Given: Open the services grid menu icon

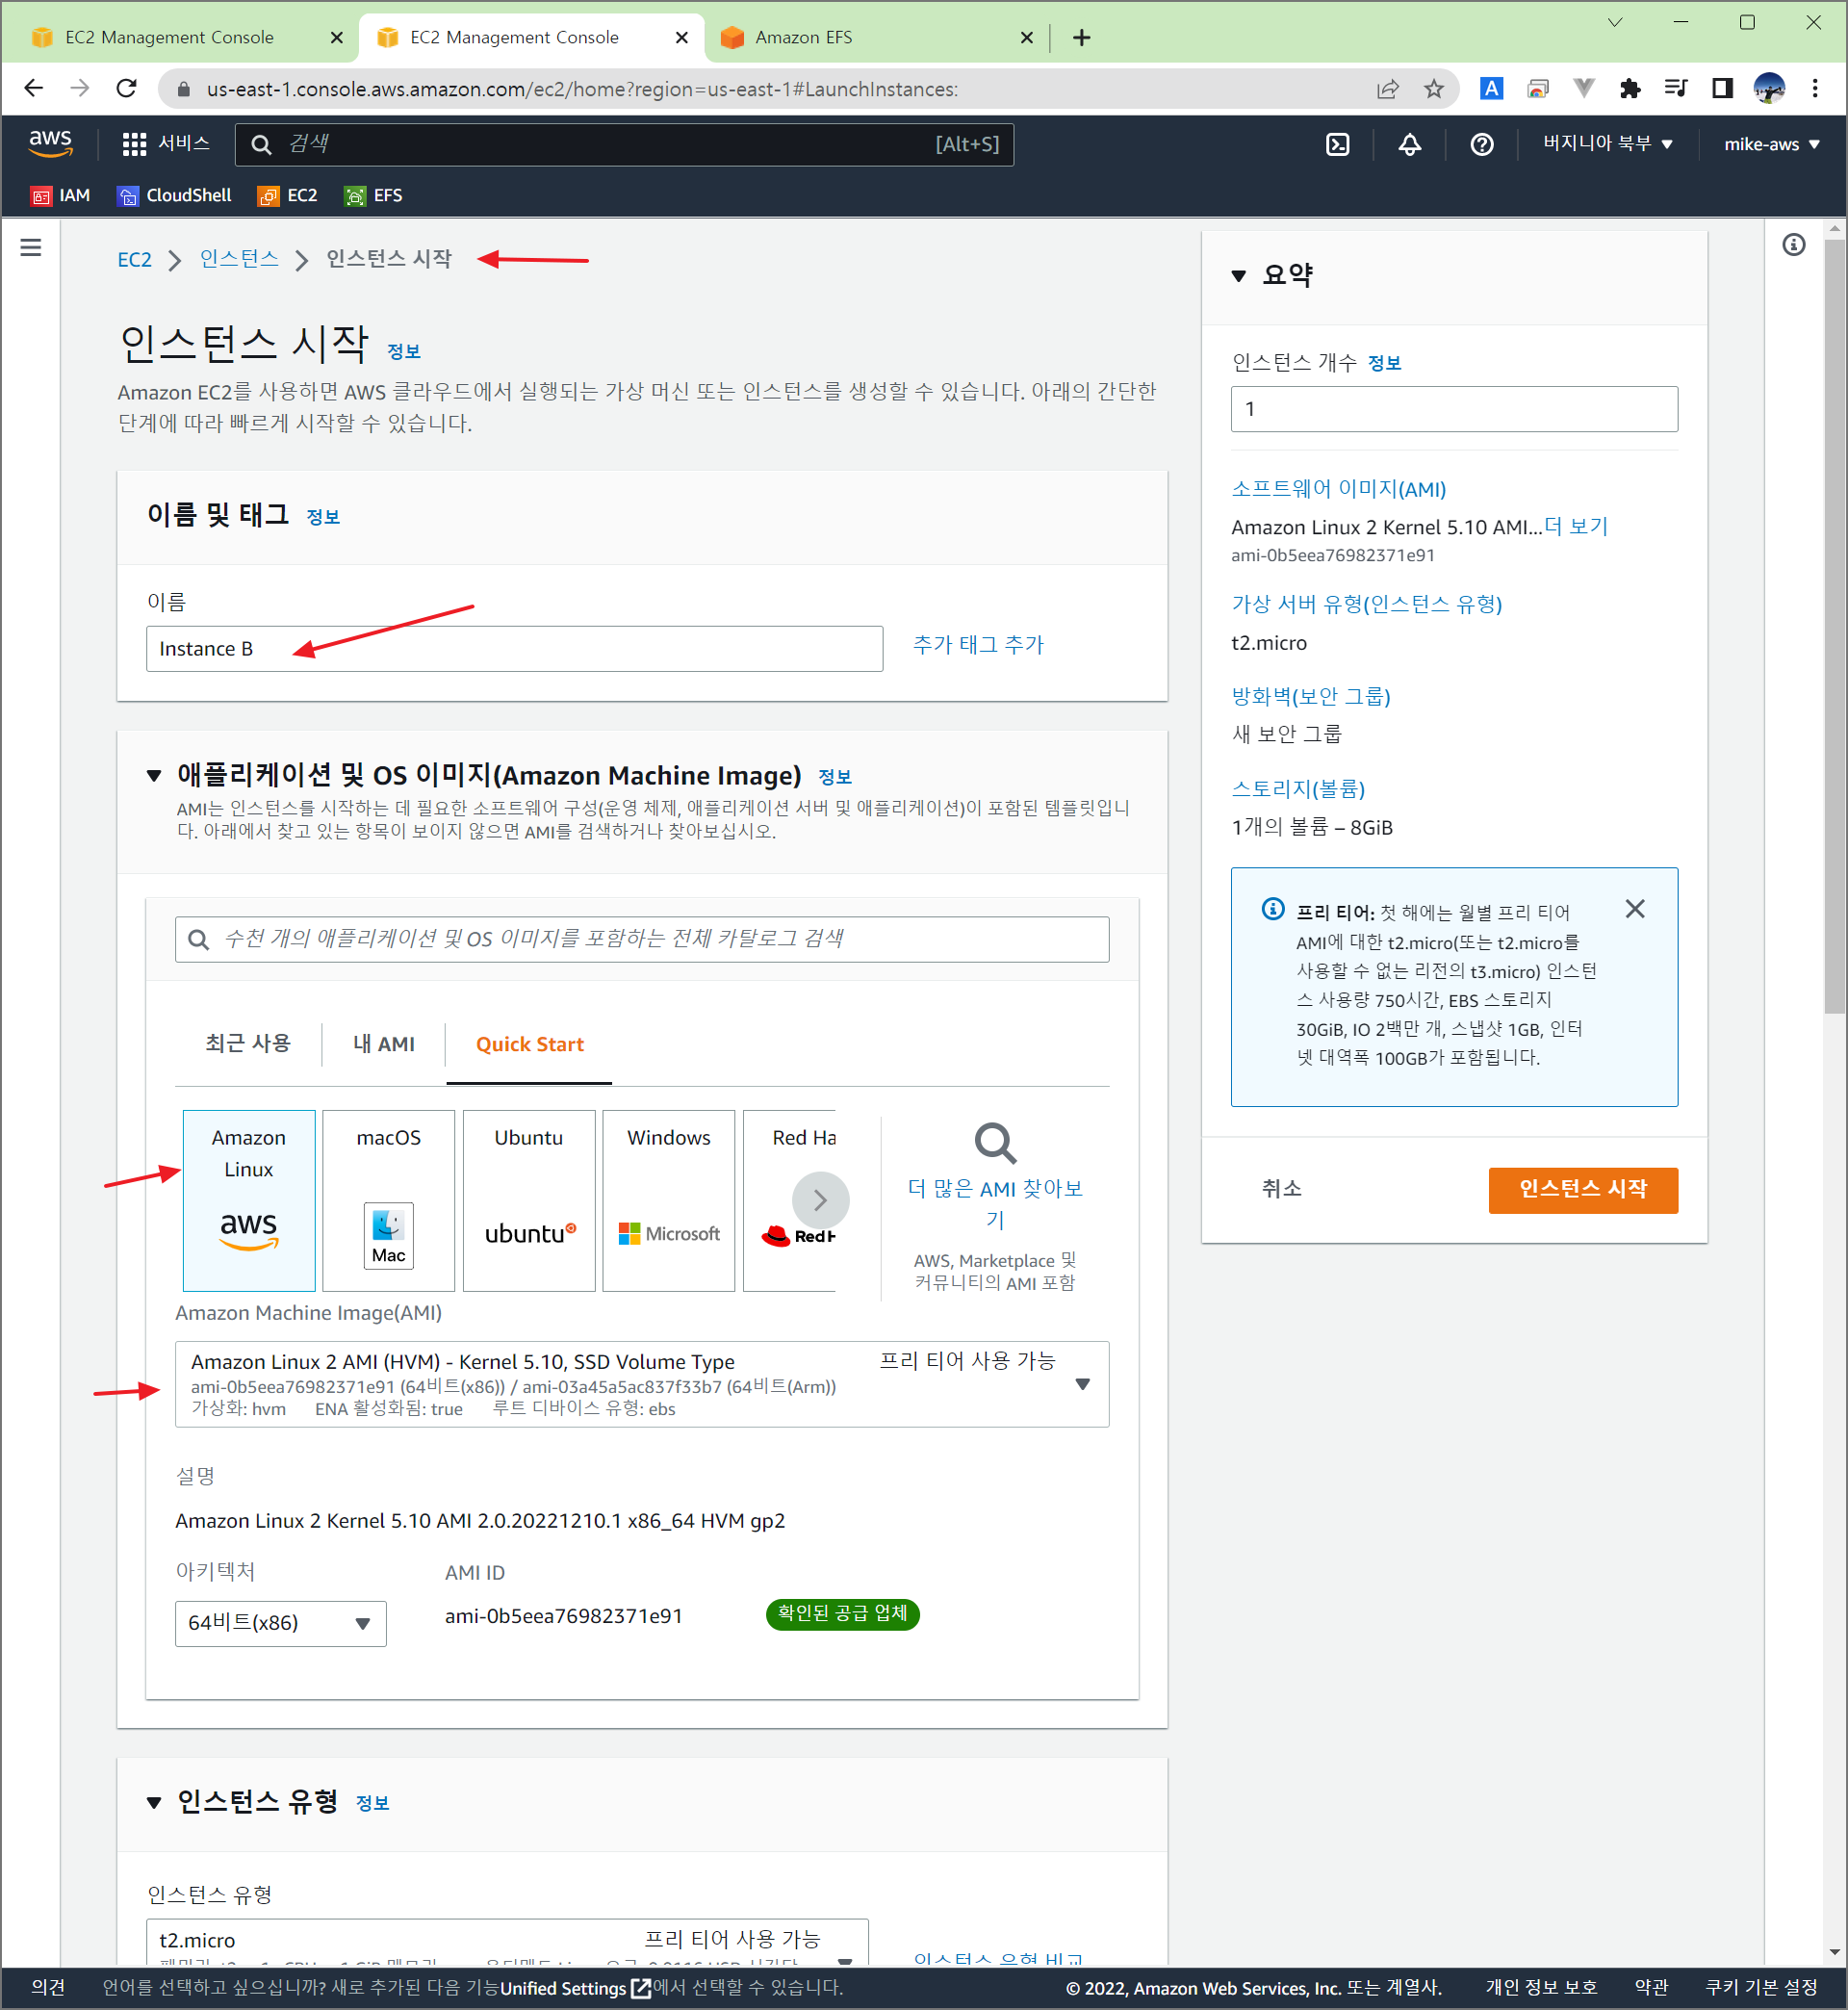Looking at the screenshot, I should click(134, 144).
